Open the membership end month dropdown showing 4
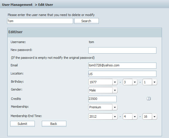 (x=130, y=116)
